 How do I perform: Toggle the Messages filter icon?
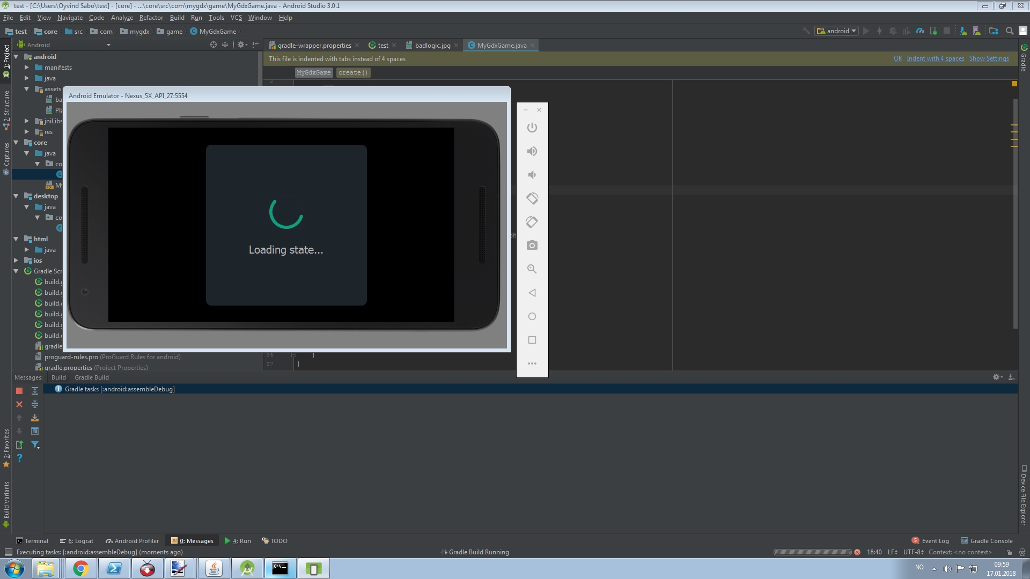click(35, 444)
